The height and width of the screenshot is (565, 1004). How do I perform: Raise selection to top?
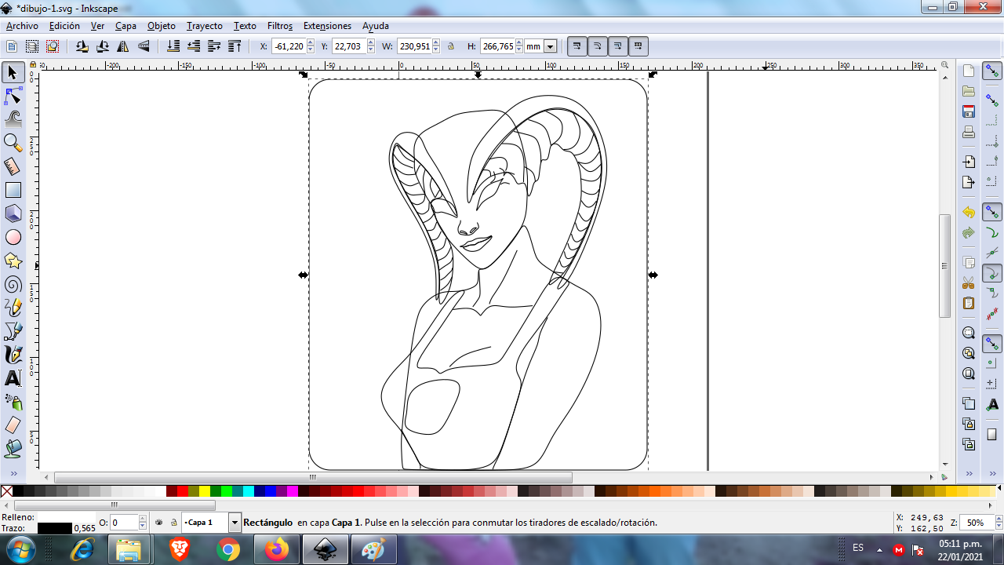[x=235, y=46]
